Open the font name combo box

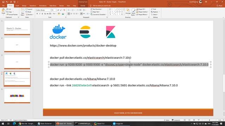pyautogui.click(x=44, y=10)
